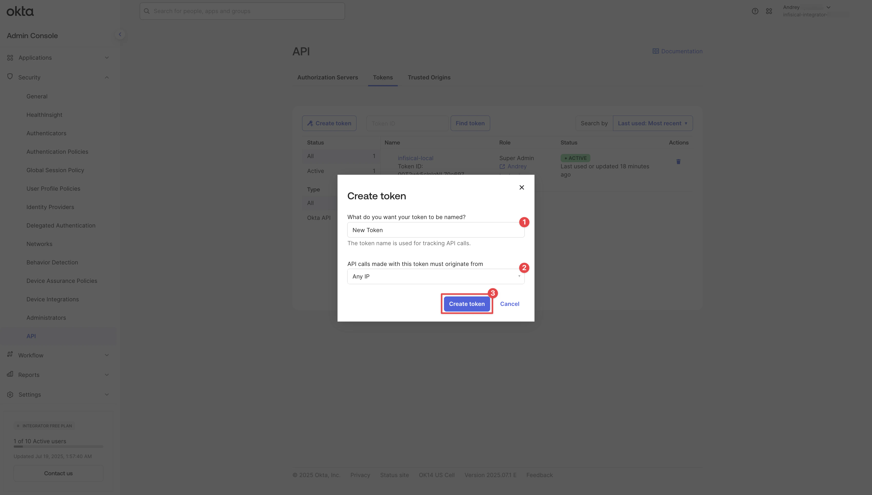The height and width of the screenshot is (495, 872).
Task: Open the Andrey account menu chevron
Action: pos(828,7)
